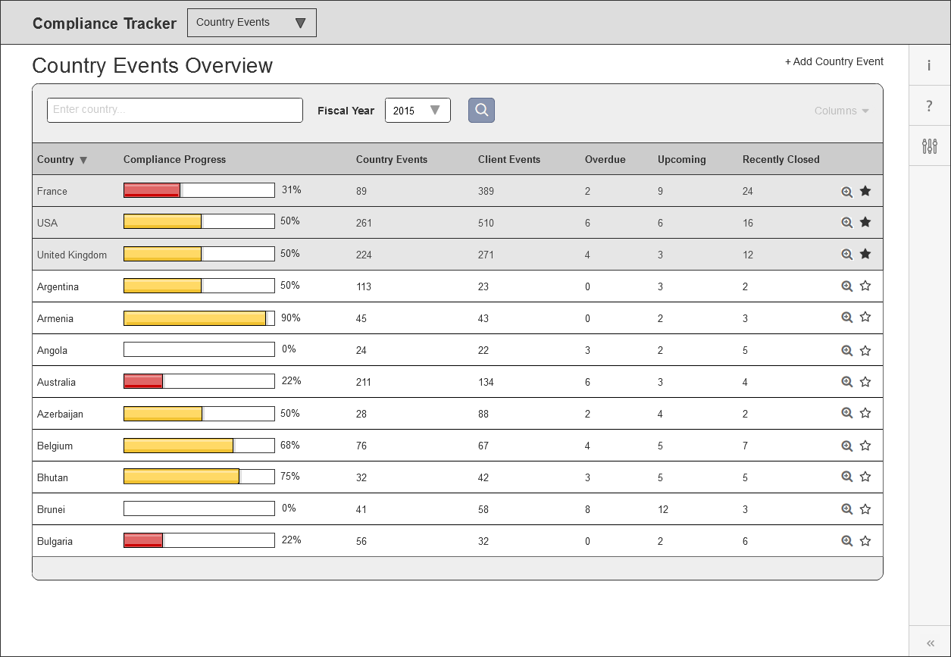The image size is (951, 657).
Task: Select the Armenia country name
Action: tap(55, 318)
